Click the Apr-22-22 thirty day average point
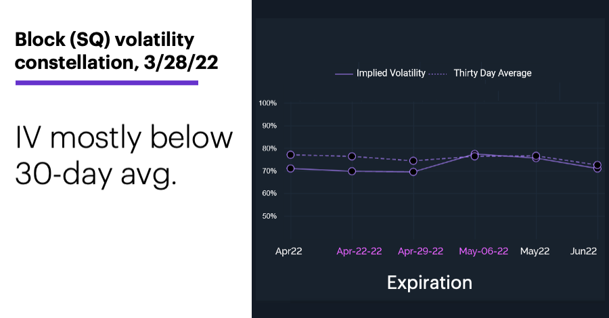The width and height of the screenshot is (609, 318). point(352,156)
